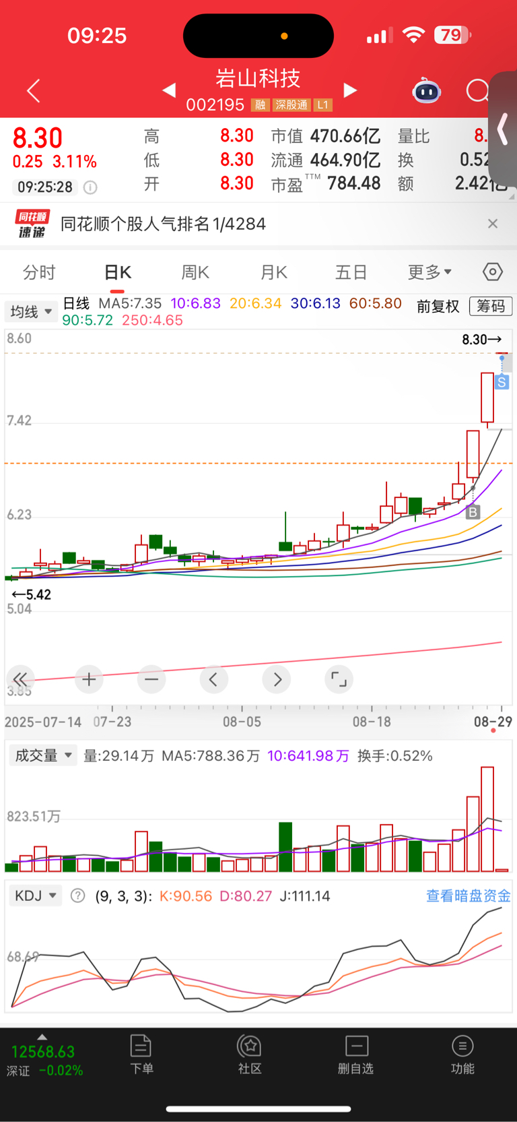The image size is (517, 1122).
Task: Switch to 周K tab
Action: [195, 272]
